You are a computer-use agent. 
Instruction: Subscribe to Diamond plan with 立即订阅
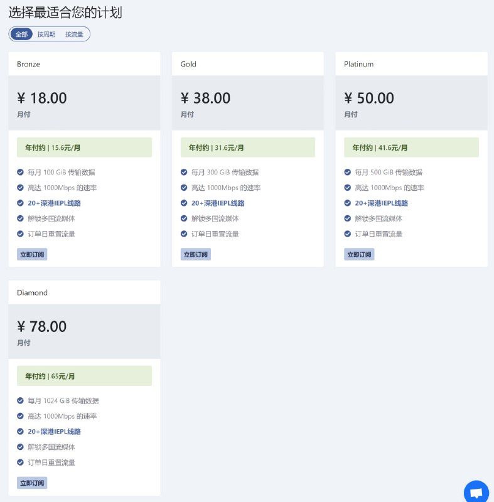pos(32,483)
